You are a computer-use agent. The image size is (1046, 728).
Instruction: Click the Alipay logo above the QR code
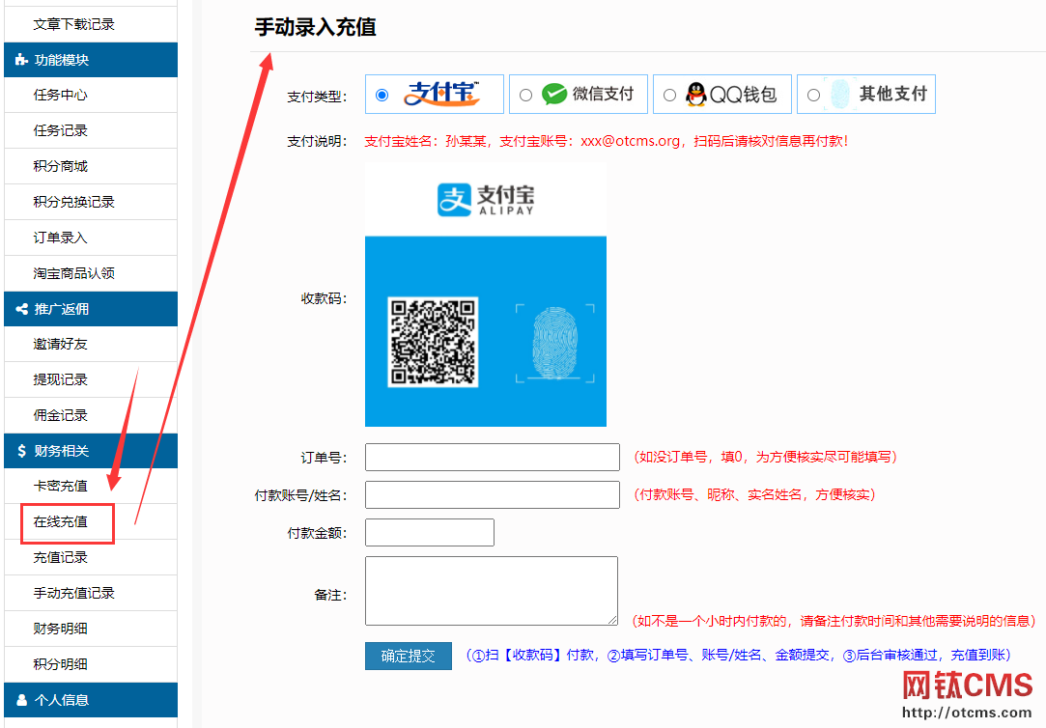coord(485,199)
